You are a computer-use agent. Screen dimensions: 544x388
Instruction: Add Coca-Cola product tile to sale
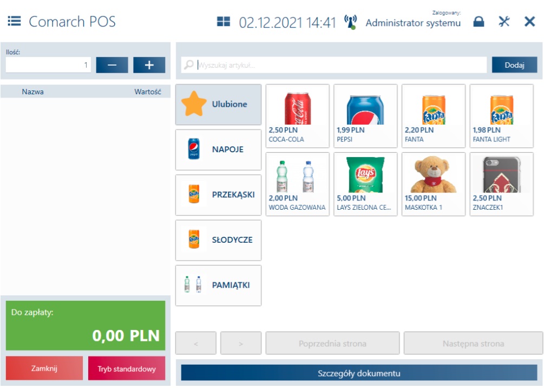297,115
